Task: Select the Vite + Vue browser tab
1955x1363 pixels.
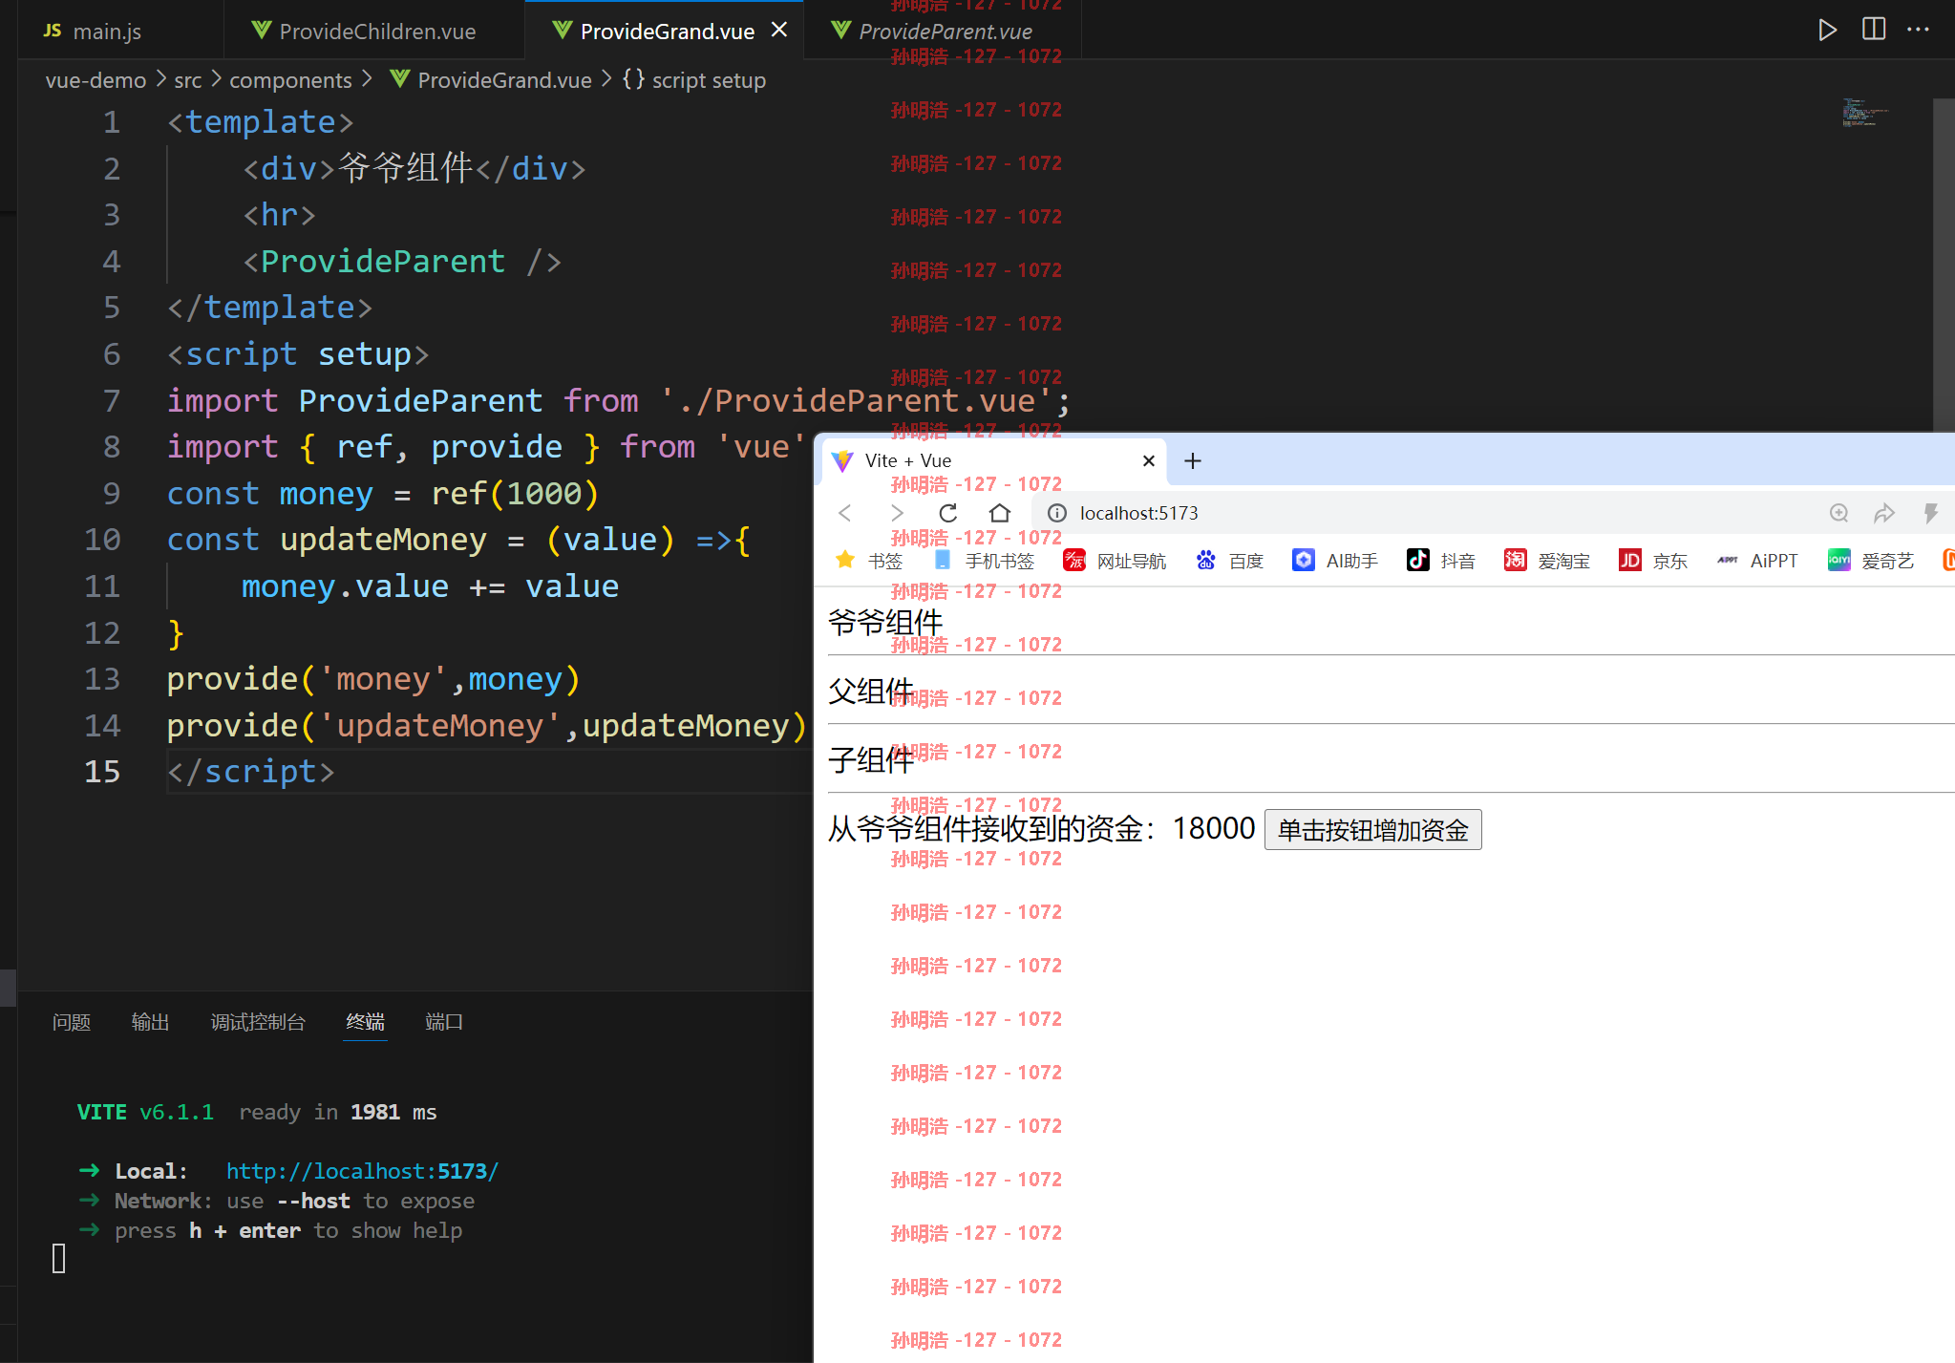Action: 993,460
